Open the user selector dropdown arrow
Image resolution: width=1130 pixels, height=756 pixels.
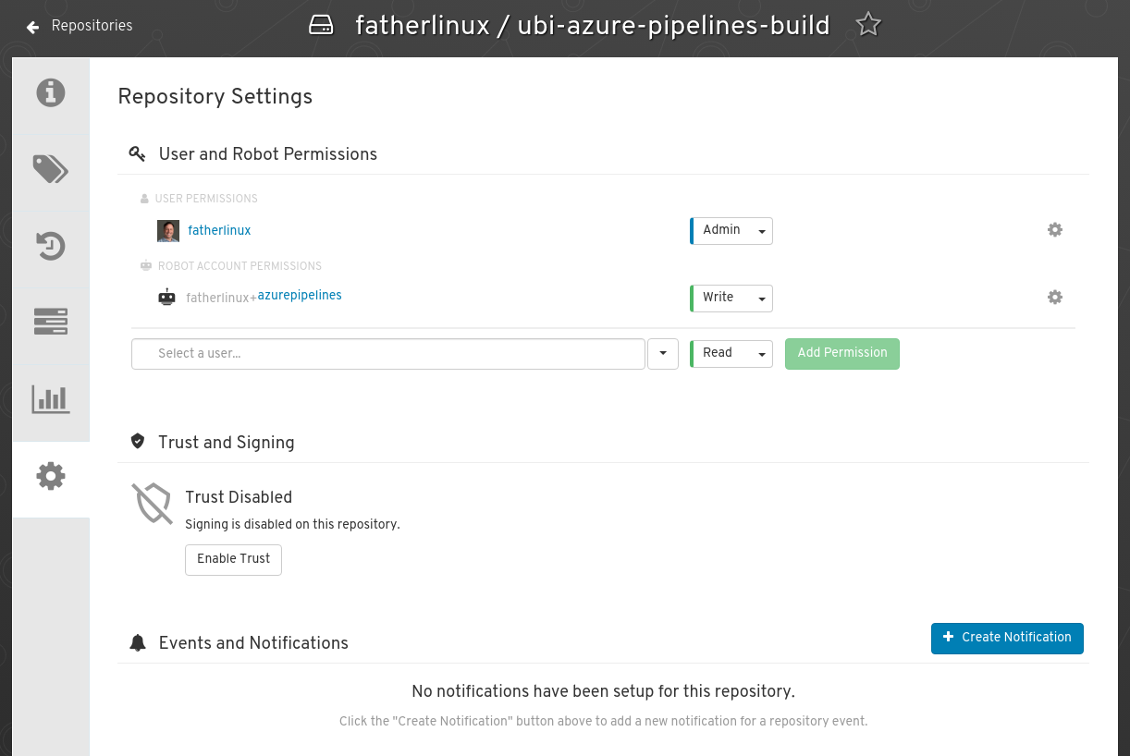663,354
